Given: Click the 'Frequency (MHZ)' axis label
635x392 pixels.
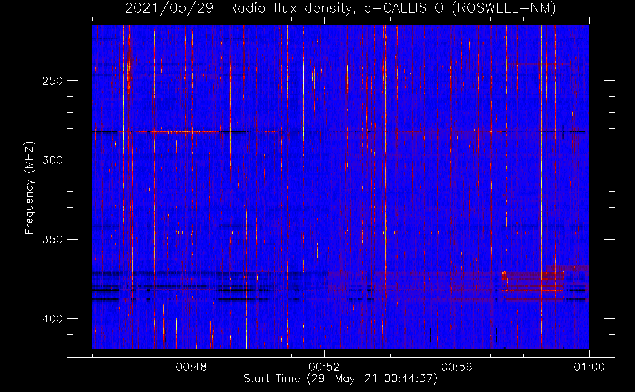Looking at the screenshot, I should click(x=29, y=188).
